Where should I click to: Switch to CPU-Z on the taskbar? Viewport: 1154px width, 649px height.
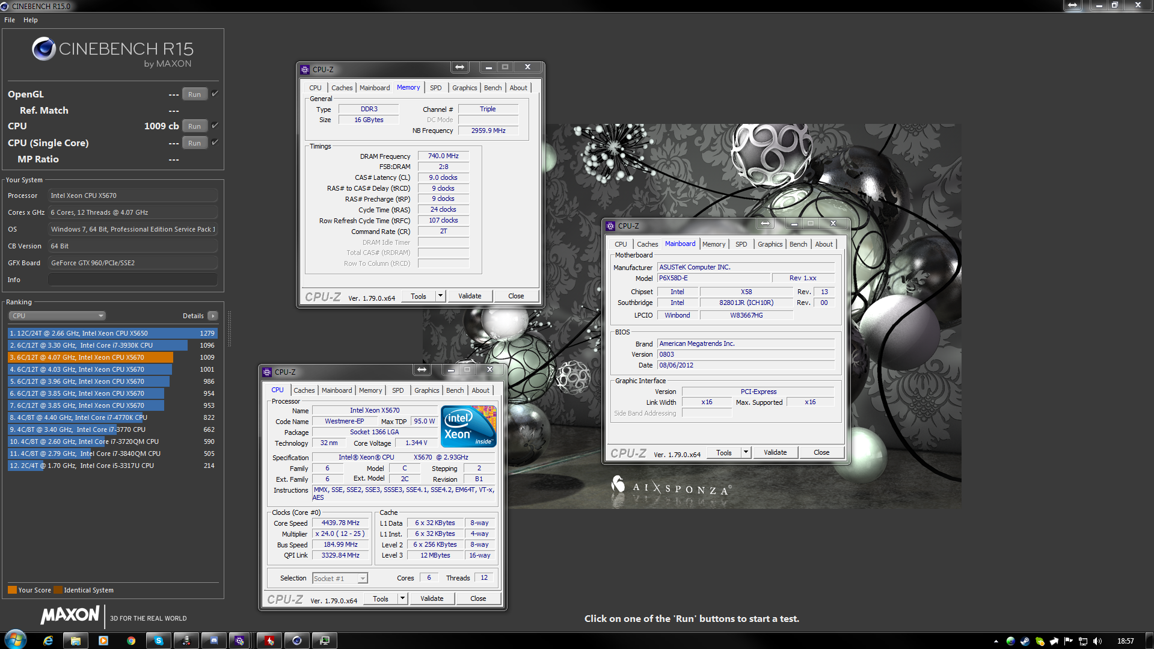pos(239,641)
